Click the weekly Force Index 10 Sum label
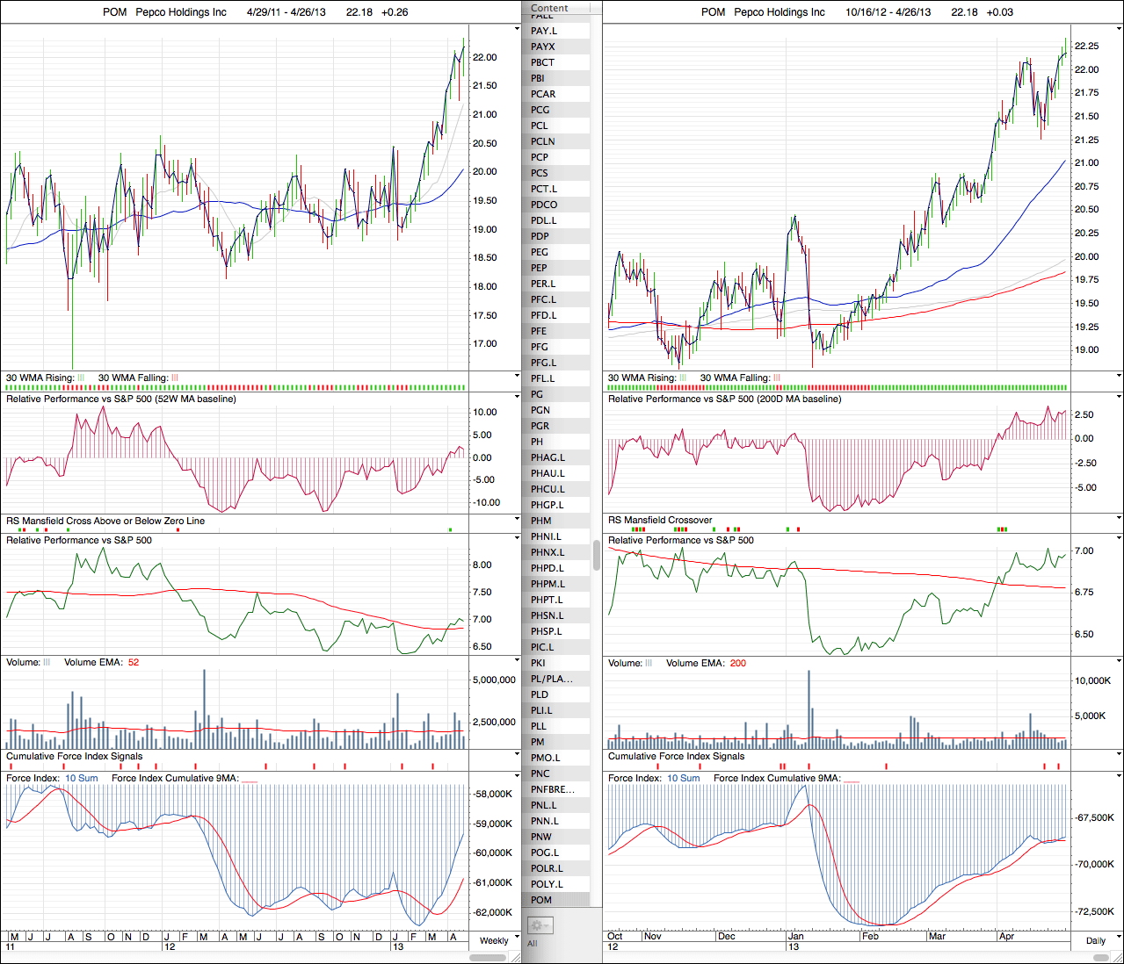 click(x=82, y=778)
